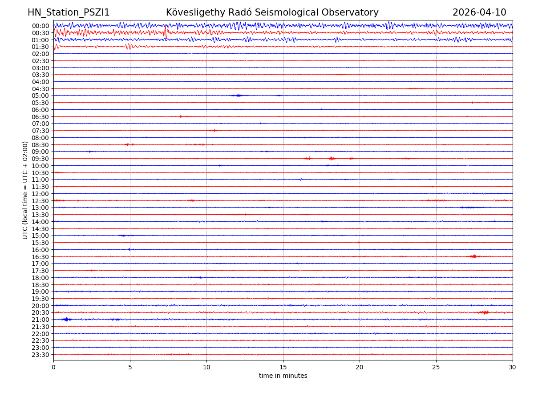This screenshot has width=534, height=400.
Task: Click the 2026-04-10 date label
Action: point(479,12)
